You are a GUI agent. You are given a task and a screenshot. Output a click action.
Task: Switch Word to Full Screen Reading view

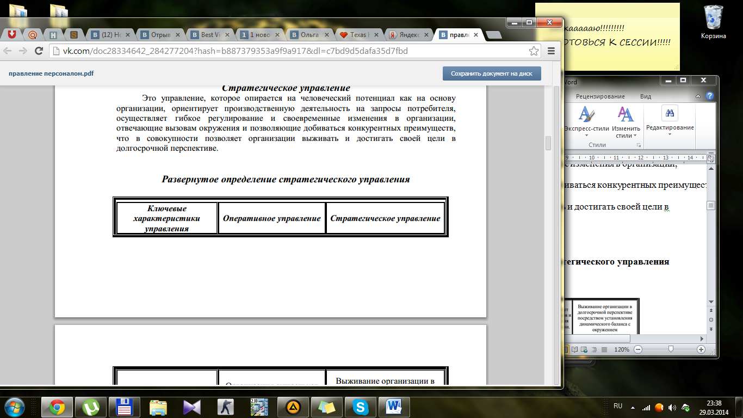(575, 349)
